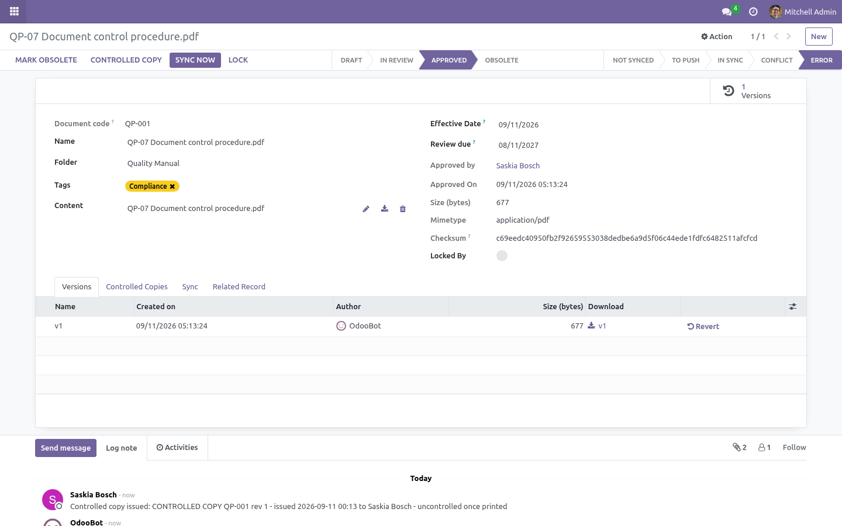Switch to Log note

(x=122, y=448)
